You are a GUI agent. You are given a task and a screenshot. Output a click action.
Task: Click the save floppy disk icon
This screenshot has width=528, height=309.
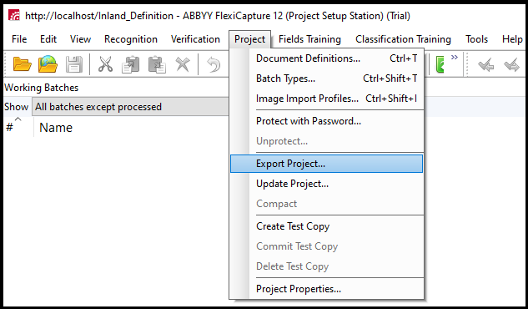(x=73, y=64)
